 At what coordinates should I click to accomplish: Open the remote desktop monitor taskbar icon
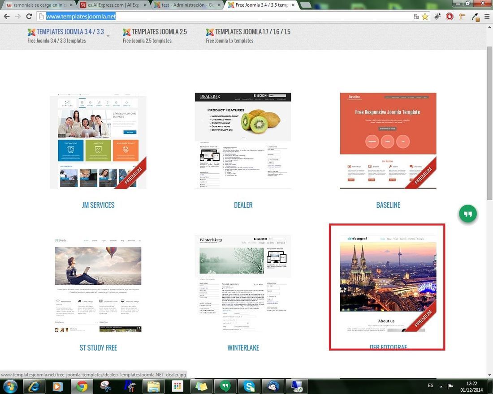(x=297, y=386)
